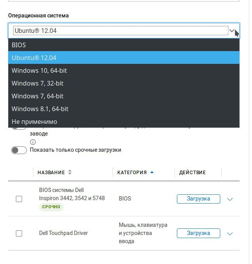Select Windows 8.1, 64-bit option
The width and height of the screenshot is (252, 264).
124,109
